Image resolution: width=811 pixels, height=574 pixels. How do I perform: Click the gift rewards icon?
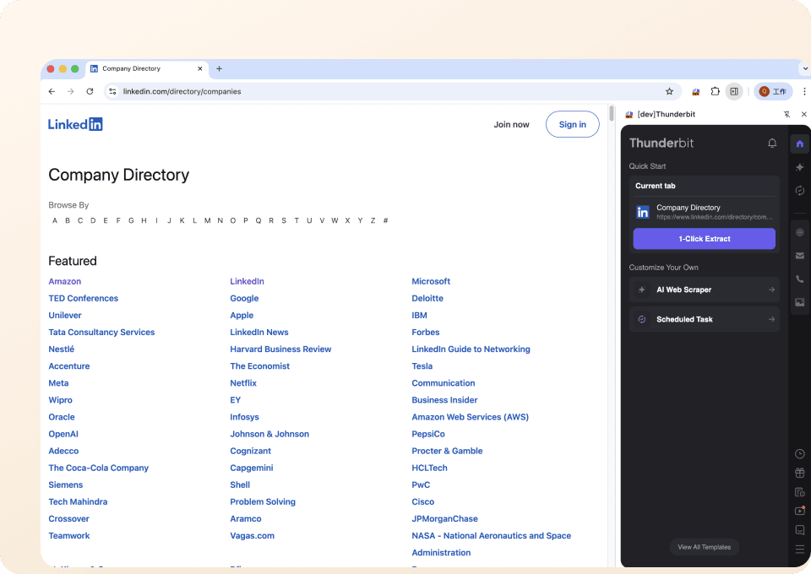pos(799,473)
